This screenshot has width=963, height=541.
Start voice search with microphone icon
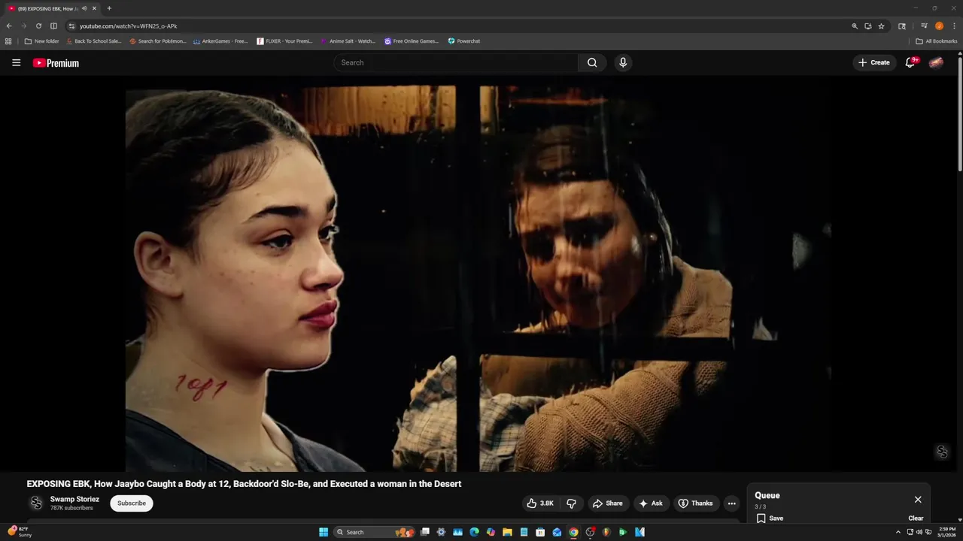[x=622, y=63]
